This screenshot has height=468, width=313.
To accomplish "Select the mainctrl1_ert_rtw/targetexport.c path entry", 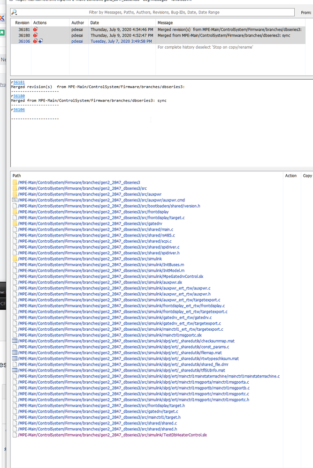I will point(121,329).
